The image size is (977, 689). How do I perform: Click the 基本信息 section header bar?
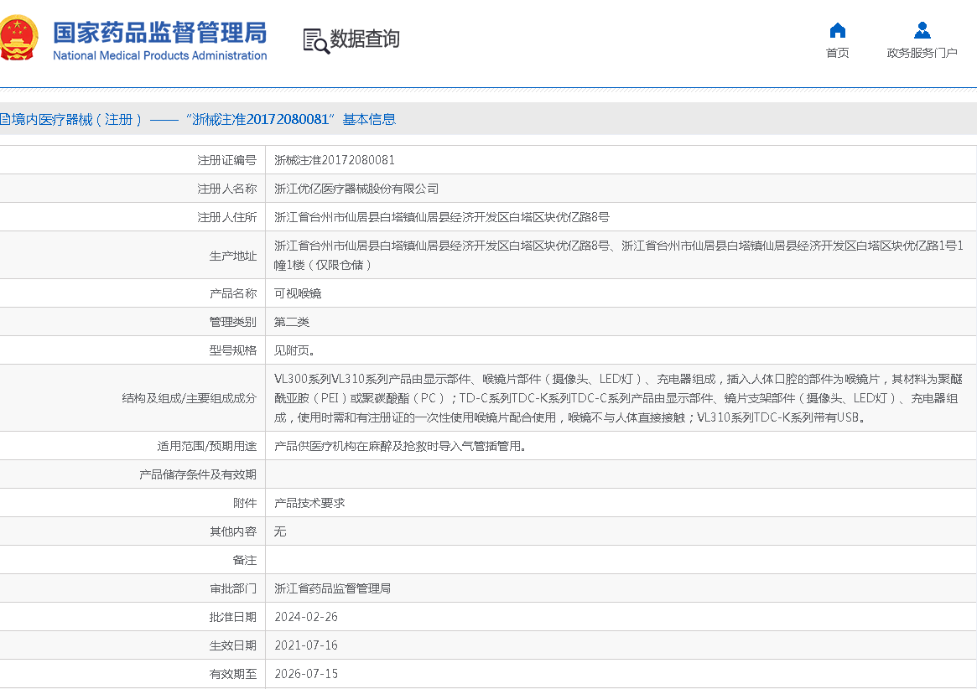tap(486, 119)
